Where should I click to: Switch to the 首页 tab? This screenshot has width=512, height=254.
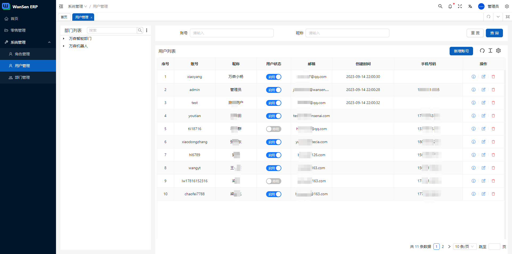[x=64, y=17]
